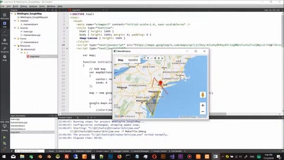The width and height of the screenshot is (284, 160).
Task: Open the Application Output pane
Action: pos(83,151)
